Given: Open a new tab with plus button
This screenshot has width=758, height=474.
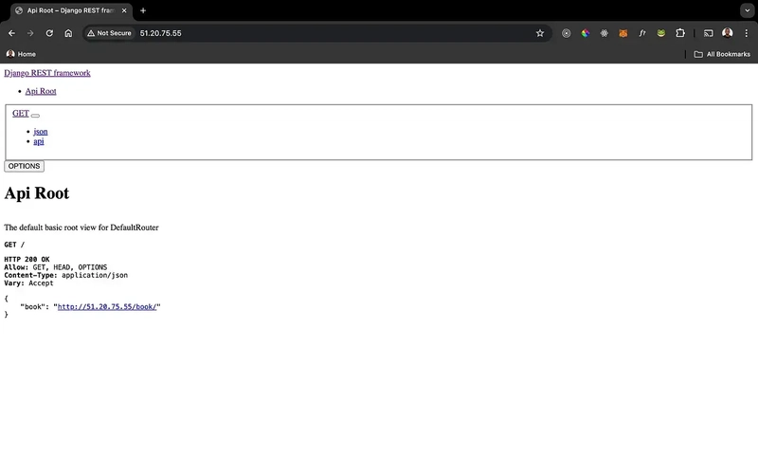Looking at the screenshot, I should pyautogui.click(x=143, y=10).
